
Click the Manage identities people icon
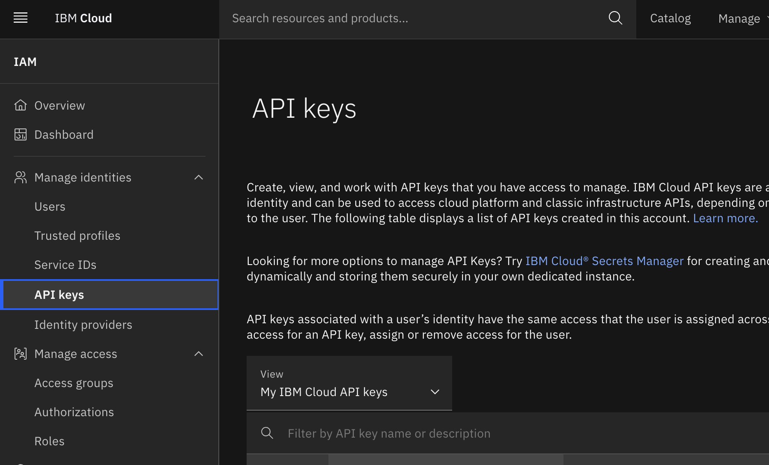[x=21, y=177]
